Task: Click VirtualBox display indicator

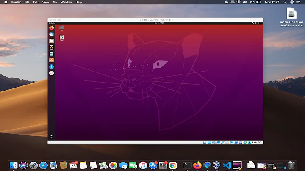Action: pyautogui.click(x=232, y=143)
